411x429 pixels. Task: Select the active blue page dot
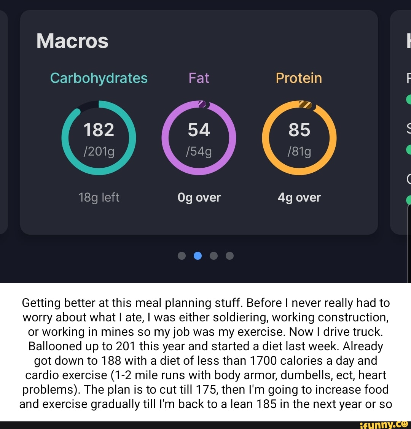pos(198,256)
